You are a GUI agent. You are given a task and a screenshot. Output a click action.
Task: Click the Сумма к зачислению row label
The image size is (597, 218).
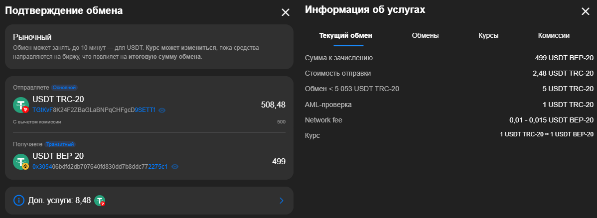coord(339,58)
